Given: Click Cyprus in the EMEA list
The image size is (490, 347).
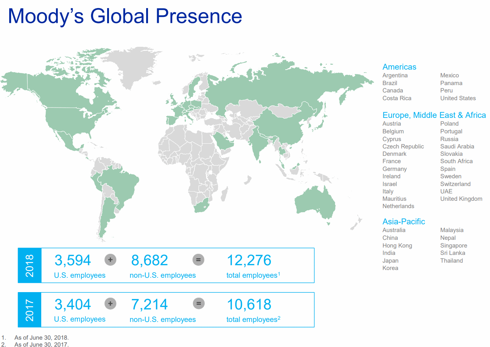Looking at the screenshot, I should point(392,139).
